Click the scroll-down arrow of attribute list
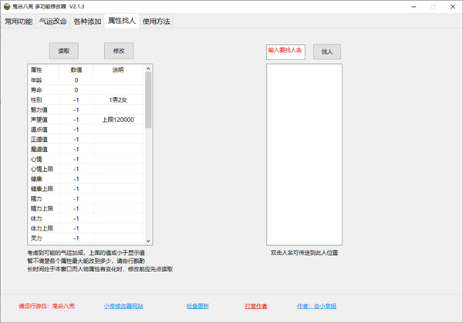Image resolution: width=463 pixels, height=323 pixels. point(148,241)
